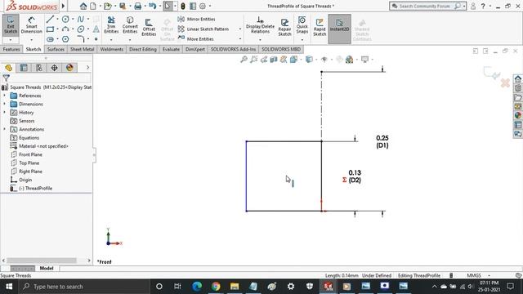The width and height of the screenshot is (523, 294).
Task: Open the FeatureManager design tree tab
Action: 8,68
